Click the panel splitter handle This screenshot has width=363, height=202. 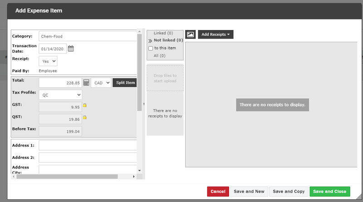(x=144, y=104)
